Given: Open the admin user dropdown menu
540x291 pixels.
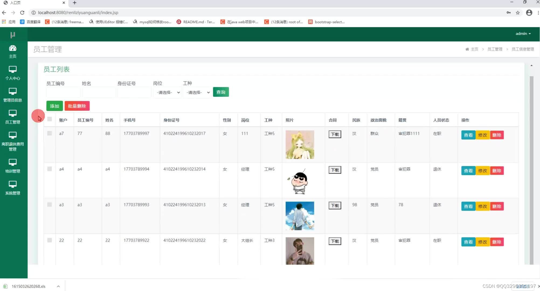Looking at the screenshot, I should coord(523,34).
